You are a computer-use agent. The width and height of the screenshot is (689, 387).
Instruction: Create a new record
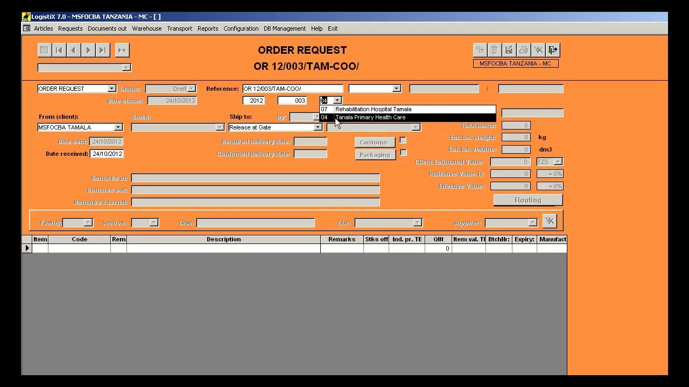122,50
